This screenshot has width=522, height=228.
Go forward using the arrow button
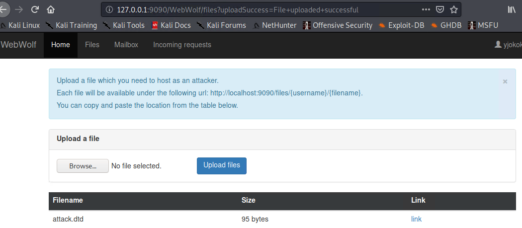pyautogui.click(x=19, y=9)
